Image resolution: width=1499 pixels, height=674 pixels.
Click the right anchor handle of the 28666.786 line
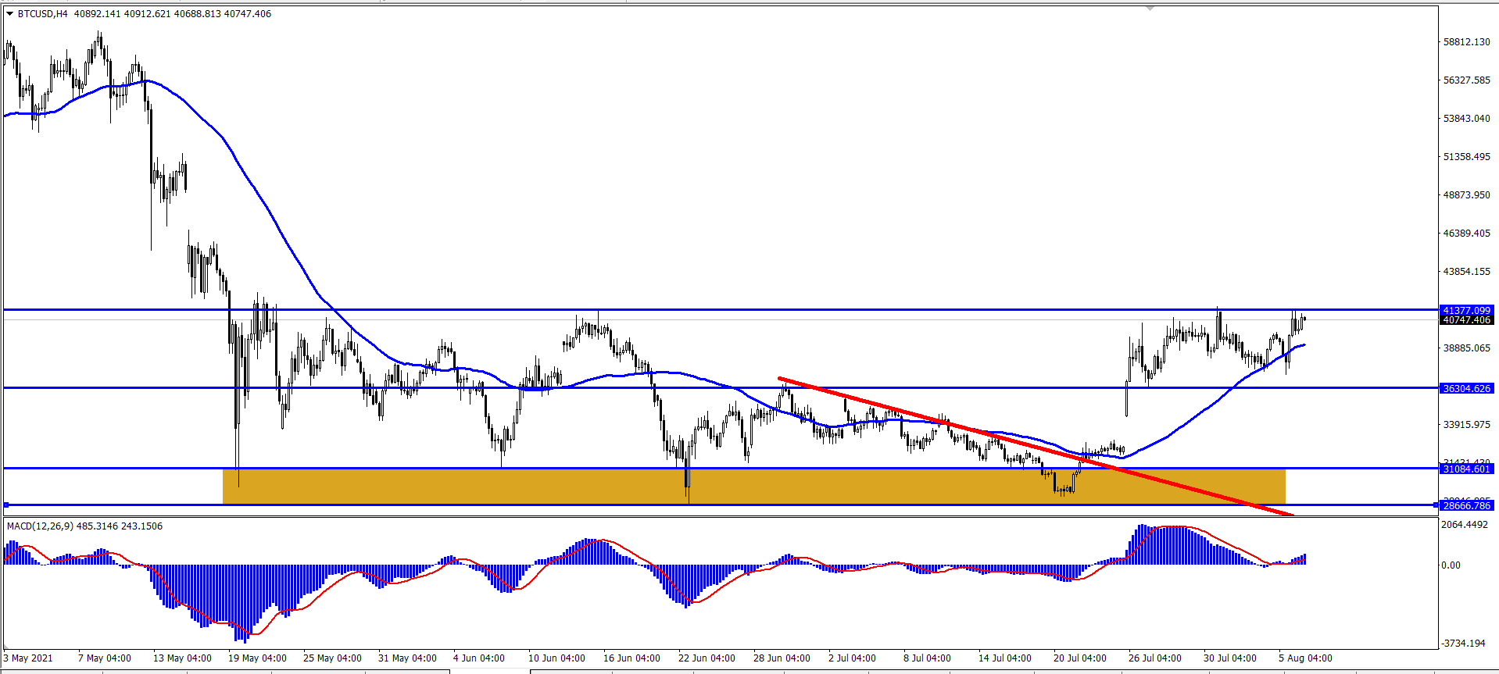pos(1436,505)
